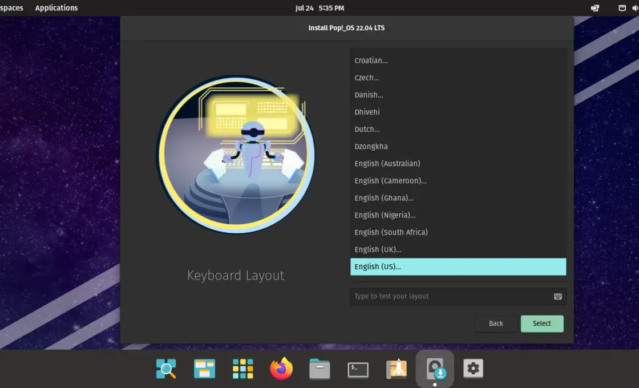Go Back to the previous installer step
Image resolution: width=639 pixels, height=388 pixels.
pyautogui.click(x=496, y=324)
